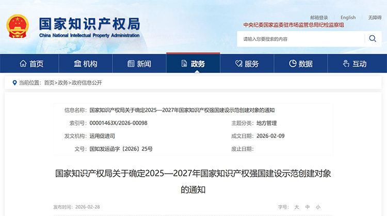Enable 无障碍 accessibility mode

[375, 18]
